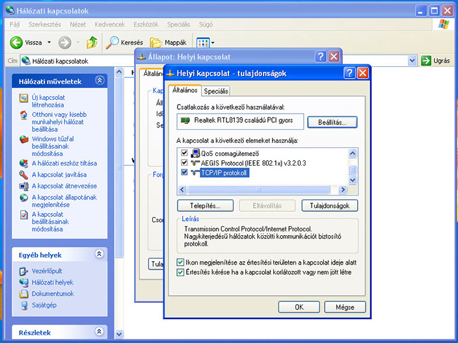The width and height of the screenshot is (458, 343).
Task: Click help question mark in Állapot dialog
Action: tap(321, 57)
